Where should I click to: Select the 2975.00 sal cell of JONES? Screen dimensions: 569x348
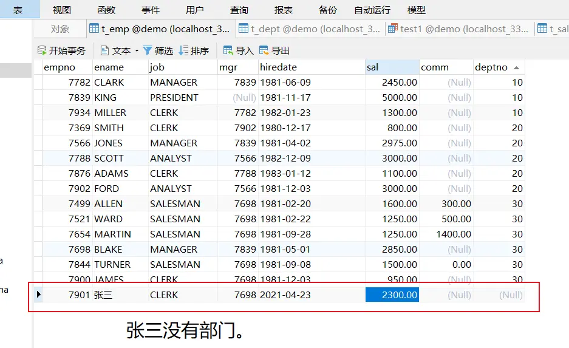pyautogui.click(x=392, y=143)
